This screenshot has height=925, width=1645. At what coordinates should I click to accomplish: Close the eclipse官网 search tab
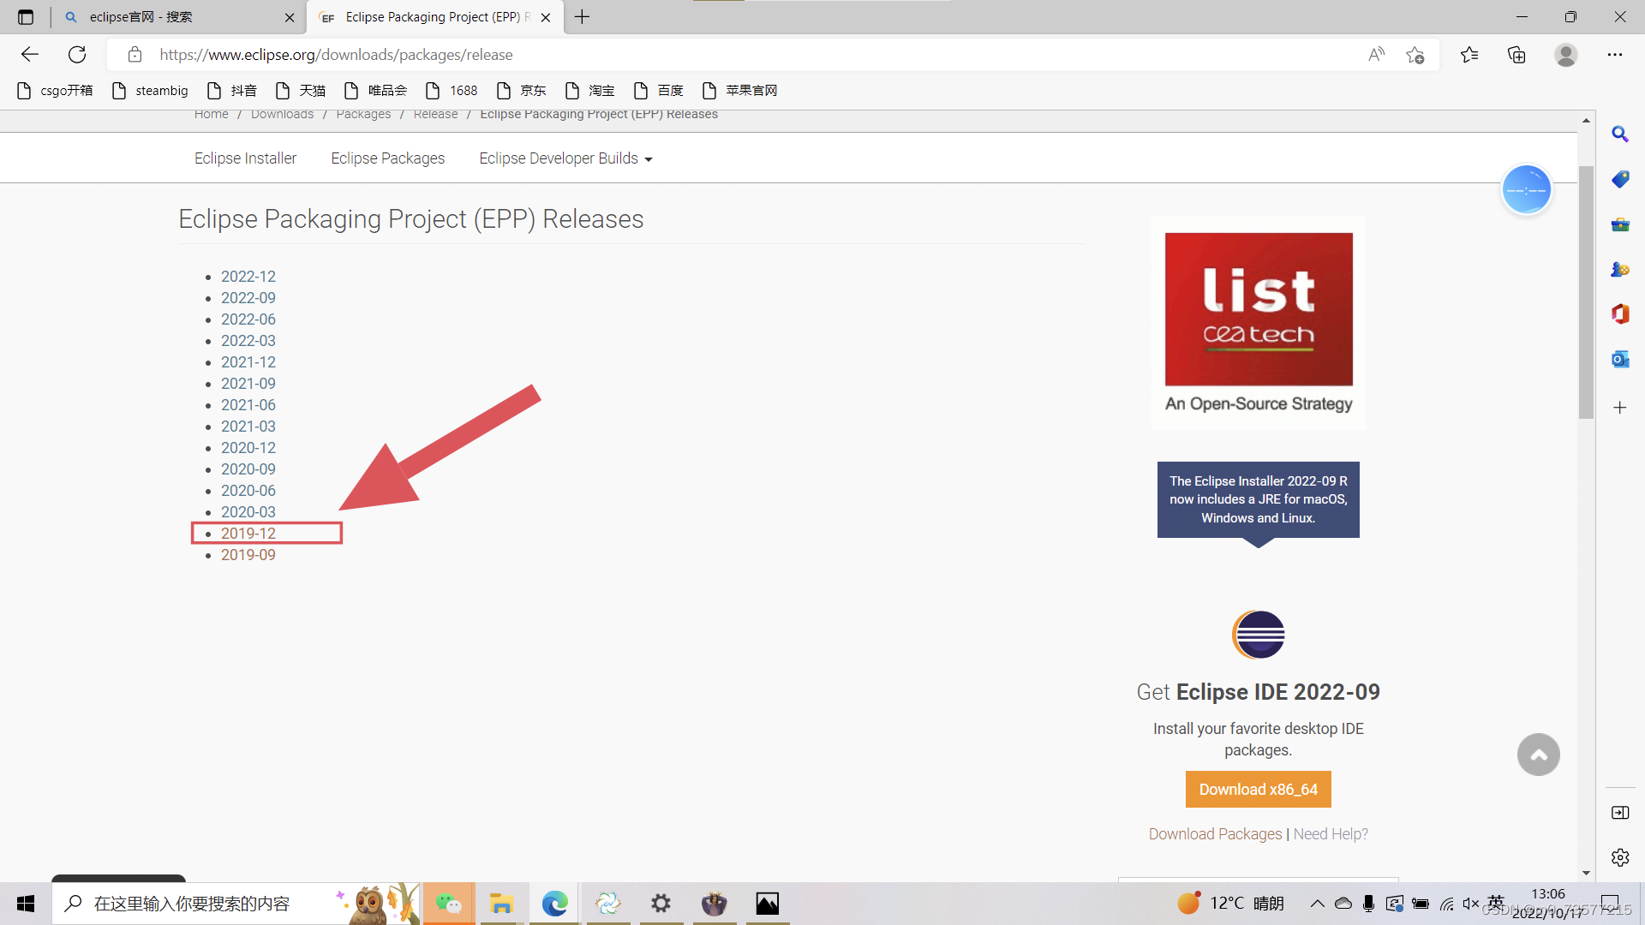point(290,17)
